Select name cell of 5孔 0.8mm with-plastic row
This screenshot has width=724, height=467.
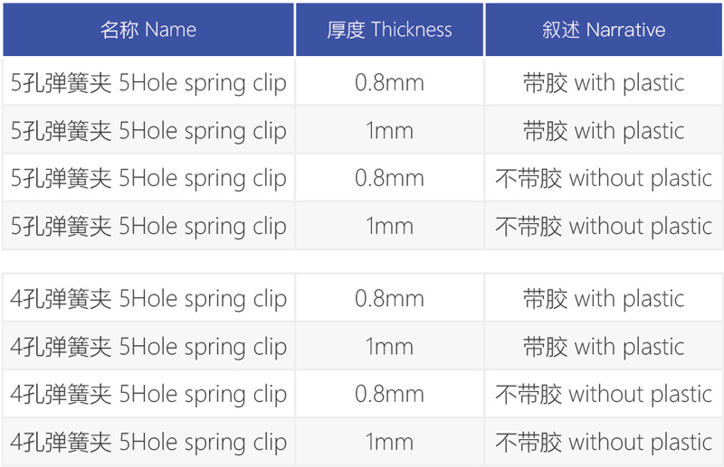(148, 82)
